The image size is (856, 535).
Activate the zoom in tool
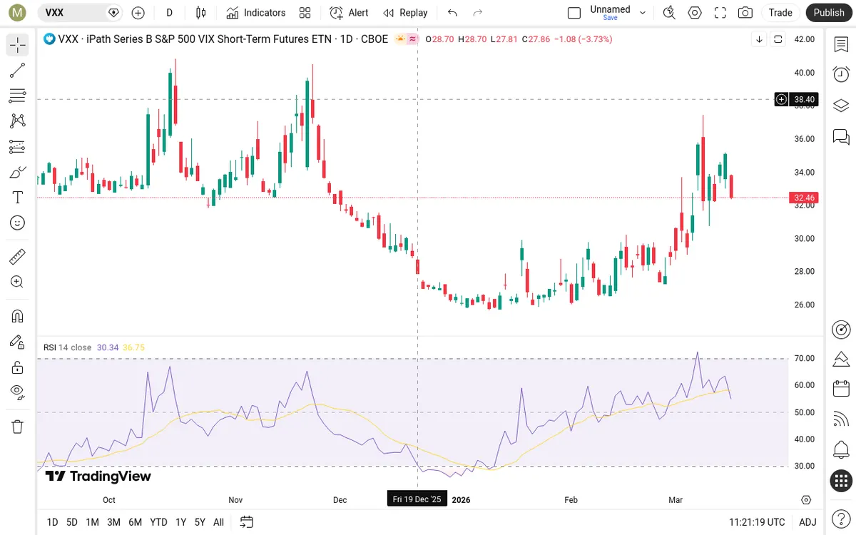click(x=18, y=282)
